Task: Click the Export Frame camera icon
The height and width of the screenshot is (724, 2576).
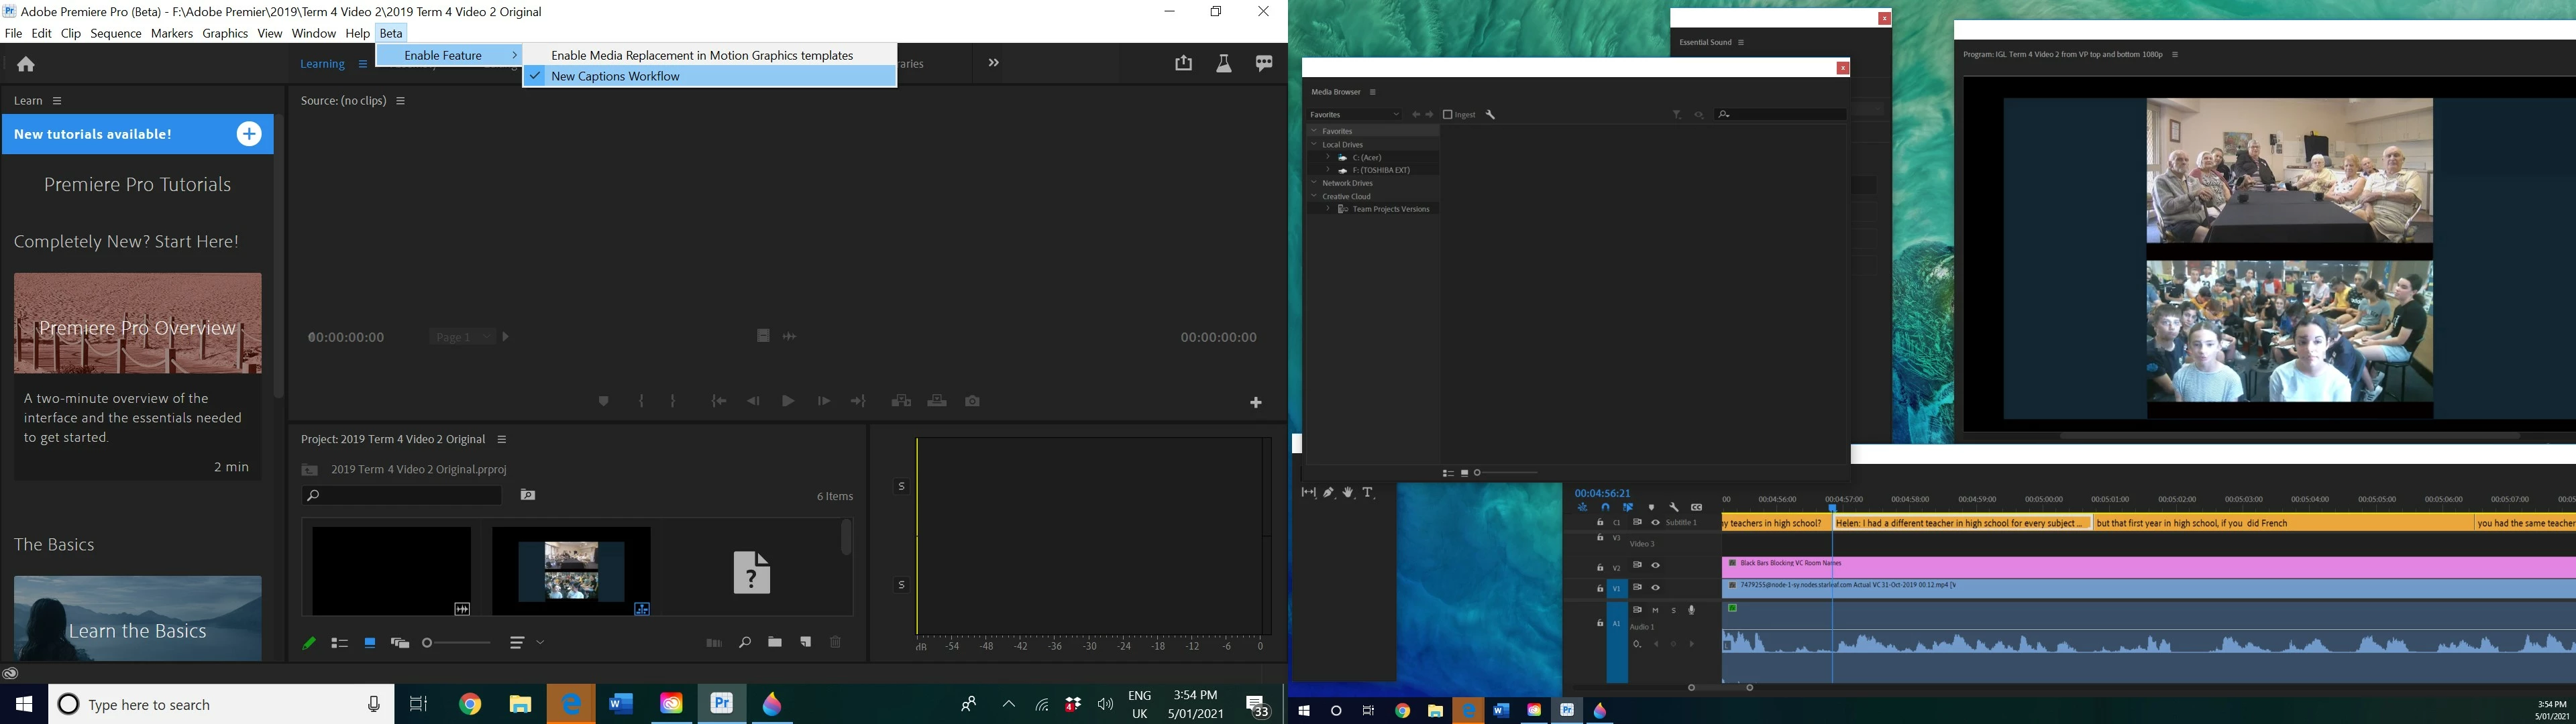Action: [x=972, y=401]
